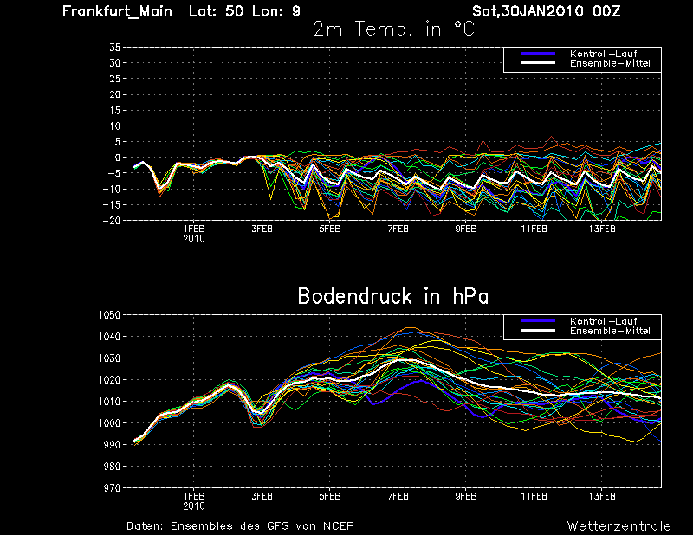Click the '2m Temp. in °C' chart title
The height and width of the screenshot is (535, 693).
(x=392, y=30)
